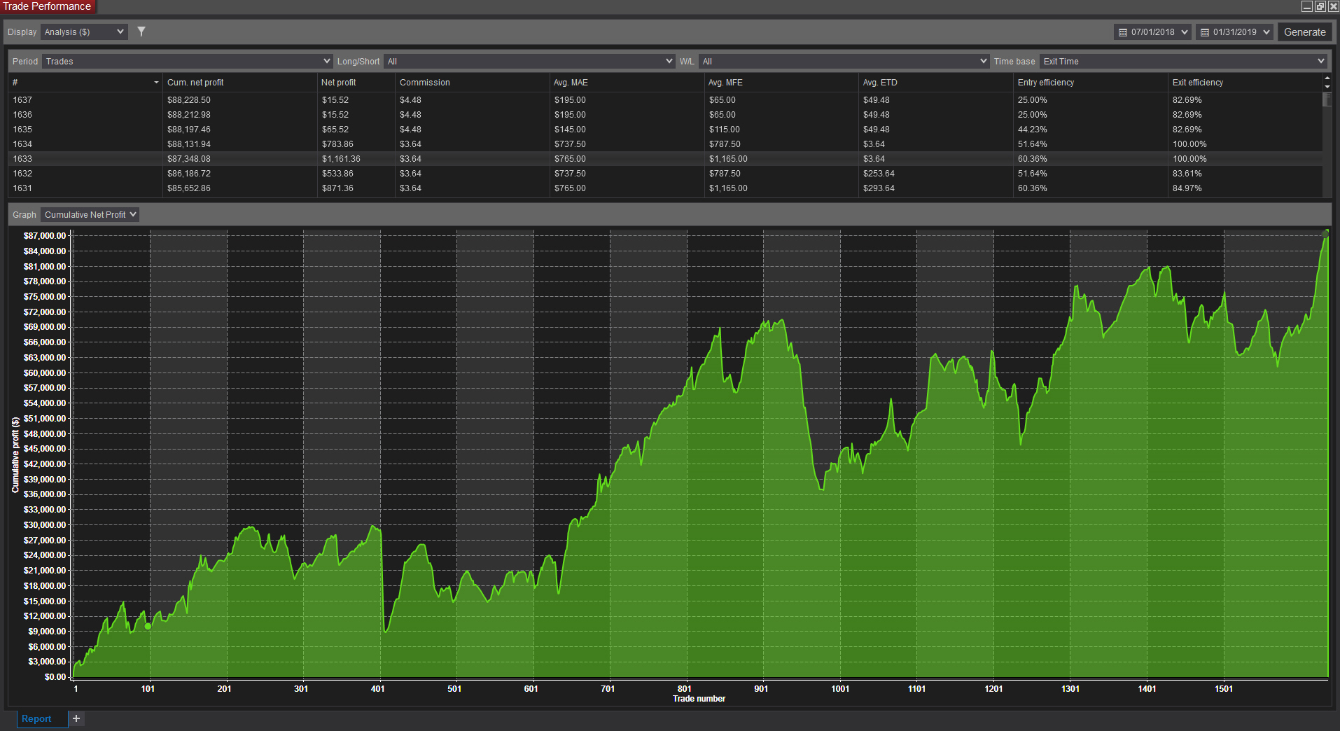Select trade row 1631

pos(665,188)
